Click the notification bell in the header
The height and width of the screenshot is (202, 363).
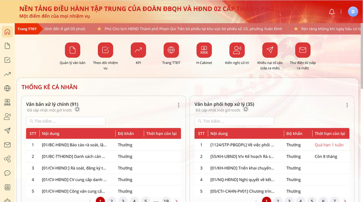(332, 12)
